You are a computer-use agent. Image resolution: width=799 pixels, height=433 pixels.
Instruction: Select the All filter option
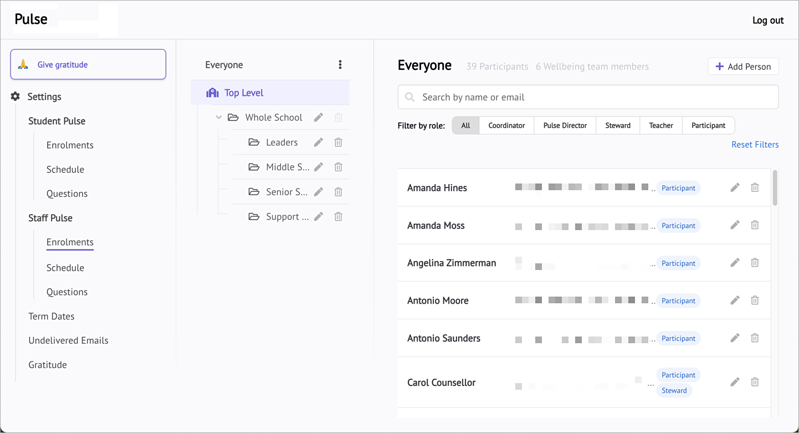[x=465, y=125]
